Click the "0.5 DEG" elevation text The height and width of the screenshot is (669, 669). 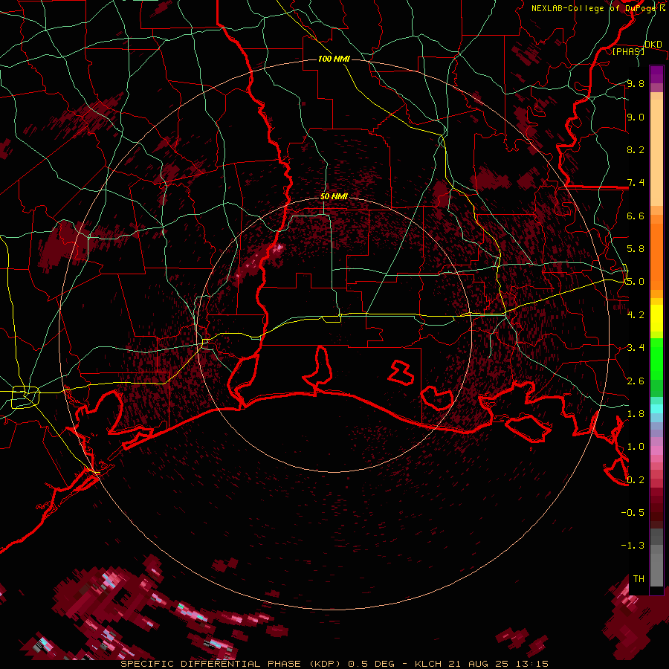click(371, 664)
